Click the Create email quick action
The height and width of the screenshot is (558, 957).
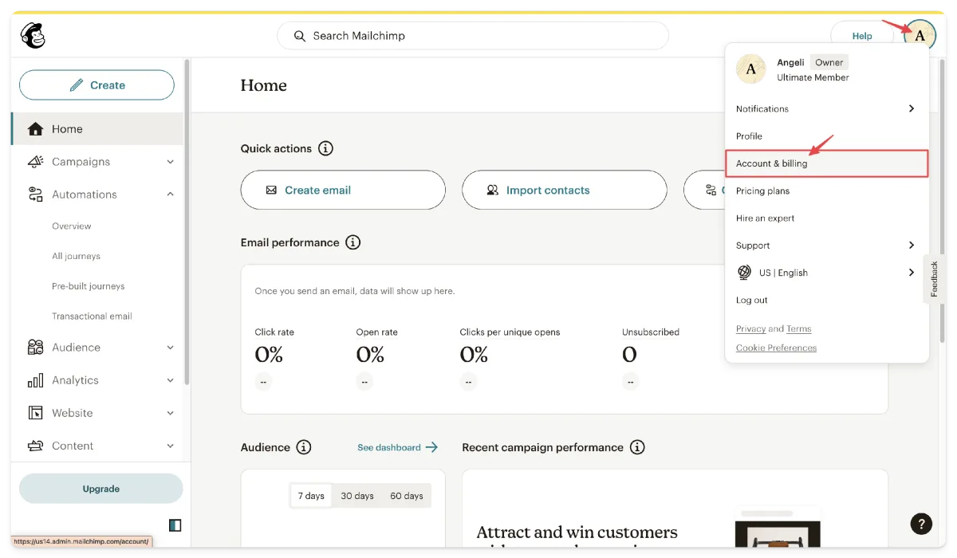click(343, 190)
